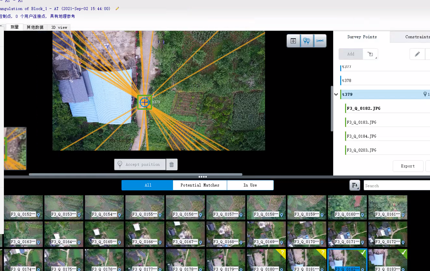Click the trash icon beside Accept position
Viewport: 430px width, 271px height.
pyautogui.click(x=172, y=164)
